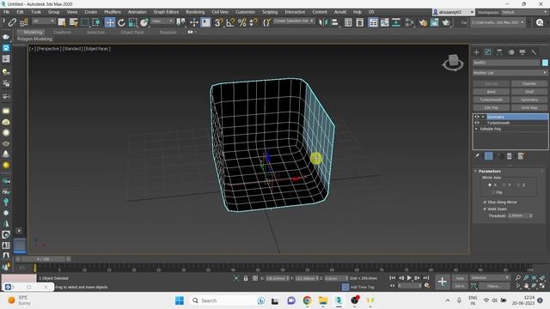Toggle visibility eye of Symmetry modifier
Viewport: 550px width, 309px height.
(x=477, y=117)
